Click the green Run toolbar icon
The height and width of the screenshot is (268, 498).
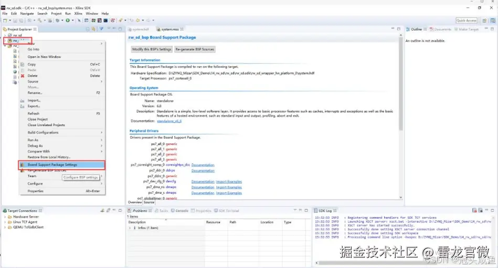(x=68, y=20)
